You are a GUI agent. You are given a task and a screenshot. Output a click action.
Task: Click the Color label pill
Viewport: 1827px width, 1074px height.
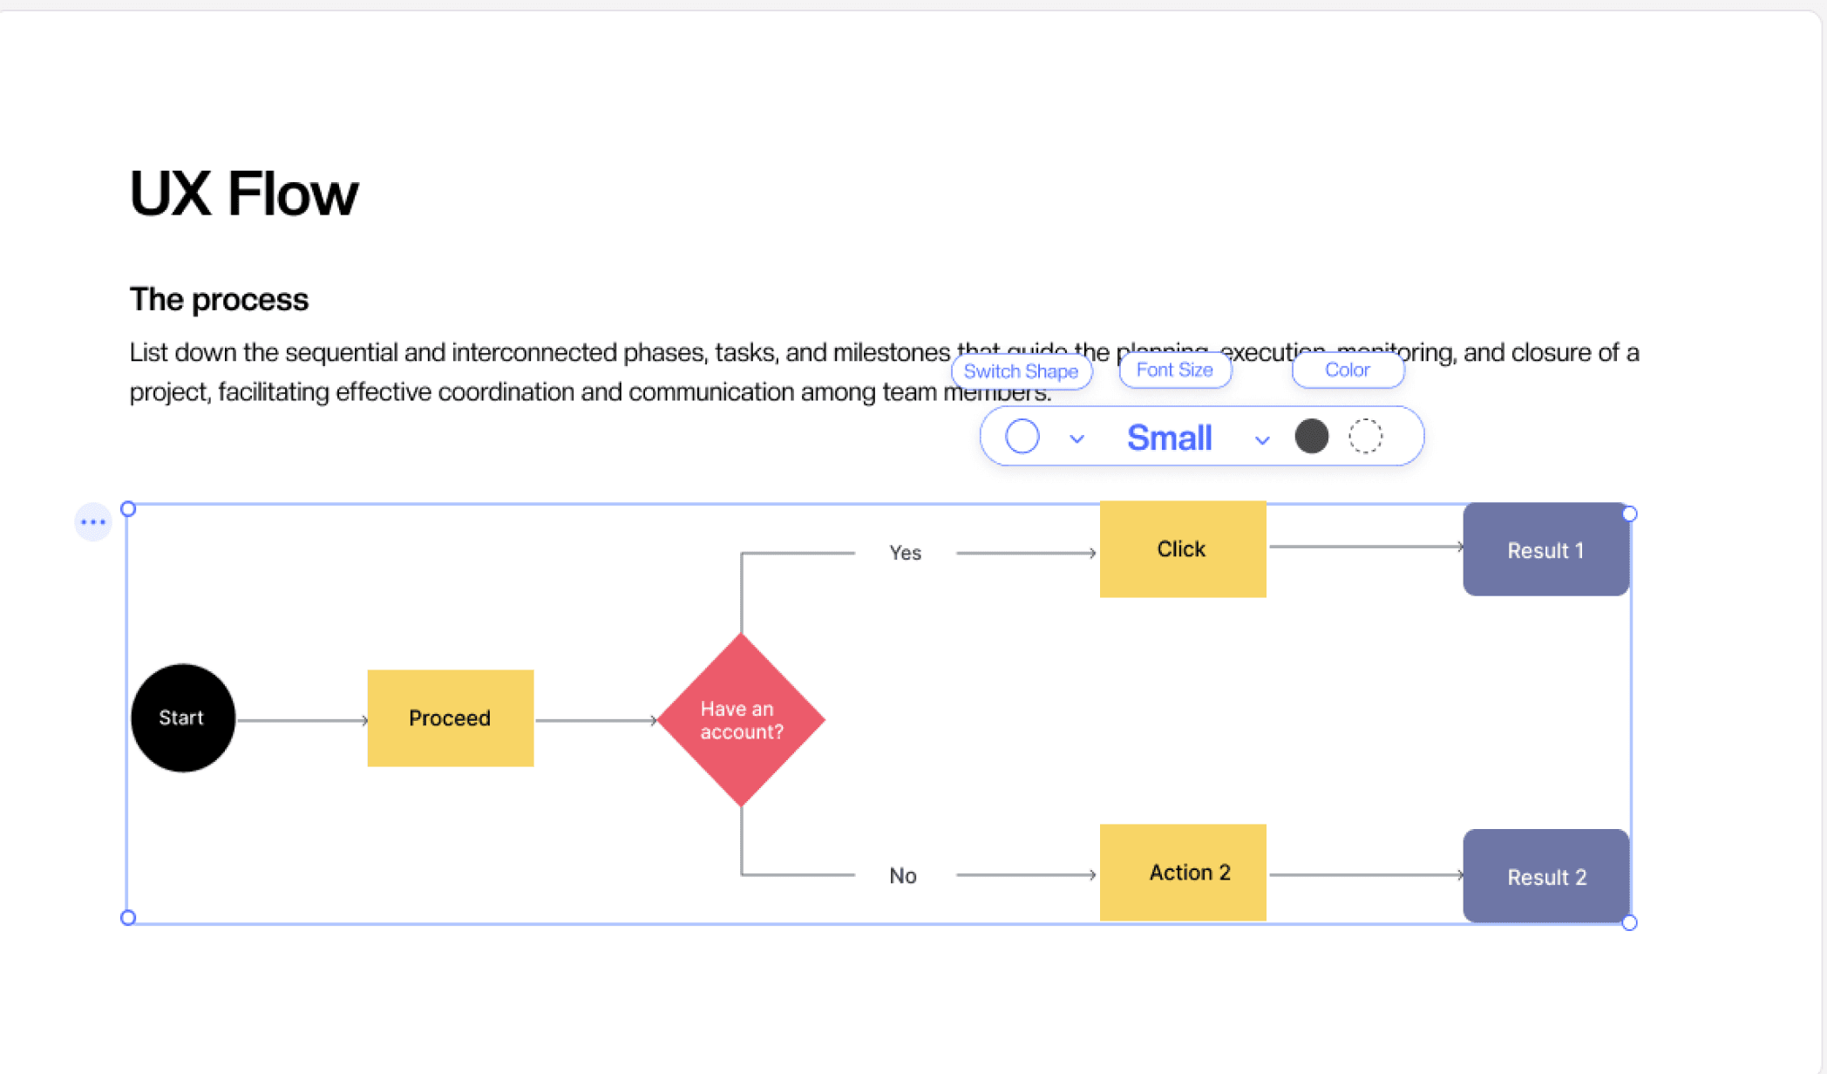pyautogui.click(x=1347, y=370)
